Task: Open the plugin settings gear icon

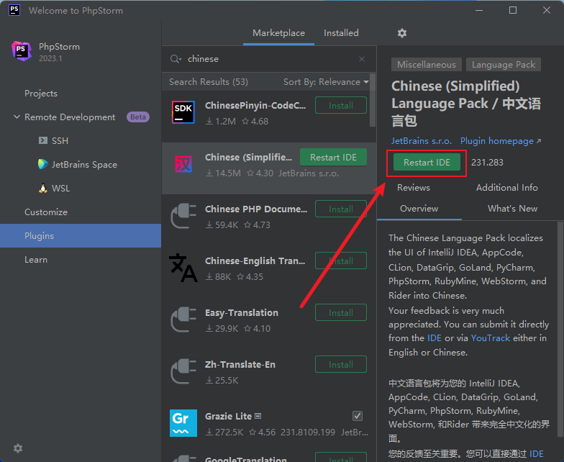Action: coord(401,33)
